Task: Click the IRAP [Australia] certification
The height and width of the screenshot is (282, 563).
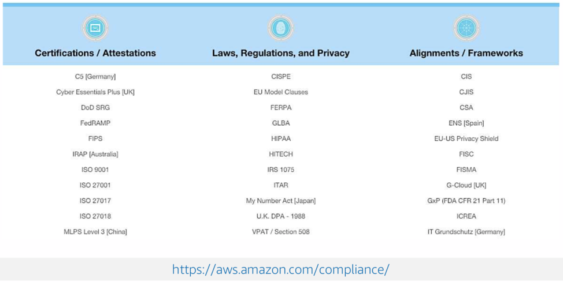Action: pyautogui.click(x=95, y=154)
